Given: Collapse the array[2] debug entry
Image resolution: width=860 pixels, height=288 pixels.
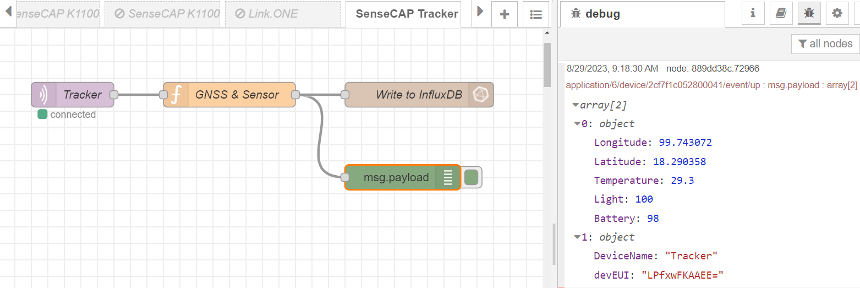Looking at the screenshot, I should click(576, 105).
